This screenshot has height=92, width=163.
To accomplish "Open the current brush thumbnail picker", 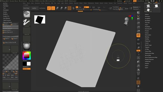I will click(27, 15).
